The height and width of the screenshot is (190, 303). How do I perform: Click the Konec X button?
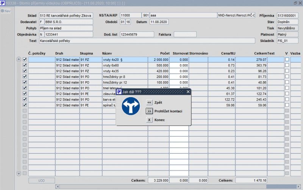(x=149, y=120)
